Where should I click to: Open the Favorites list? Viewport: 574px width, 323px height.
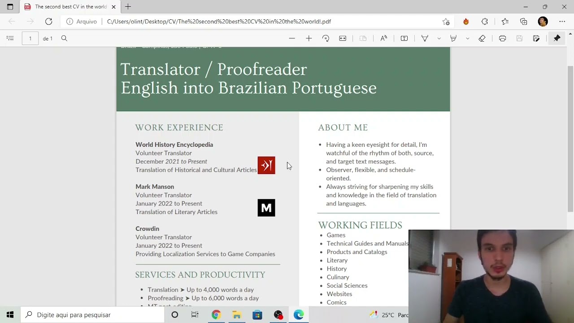pos(505,22)
